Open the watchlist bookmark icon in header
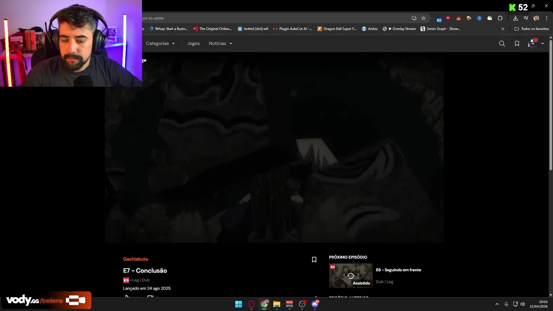Viewport: 553px width, 311px height. pyautogui.click(x=517, y=44)
